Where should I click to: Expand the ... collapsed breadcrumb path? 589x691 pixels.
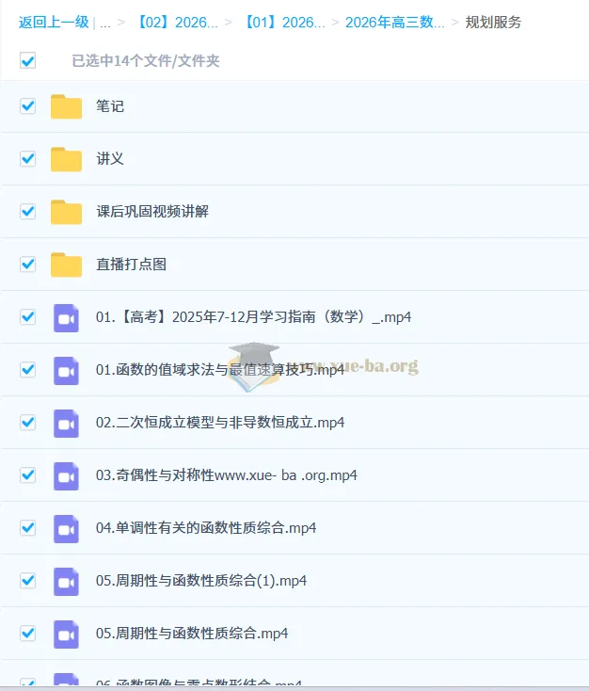[104, 23]
